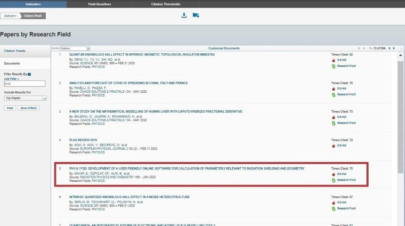The image size is (405, 226).
Task: Switch to Citation Thresholds tab
Action: (x=165, y=4)
